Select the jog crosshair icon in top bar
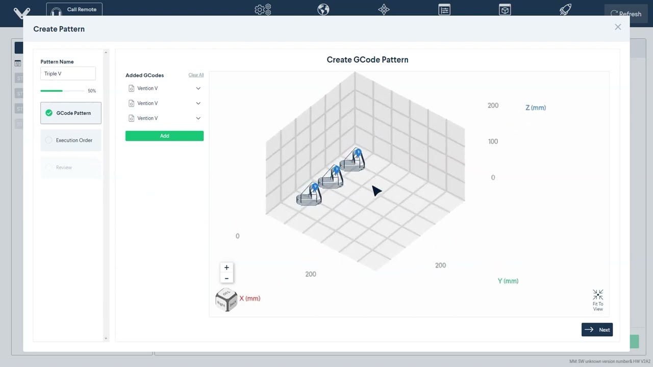The width and height of the screenshot is (653, 367). 384,9
